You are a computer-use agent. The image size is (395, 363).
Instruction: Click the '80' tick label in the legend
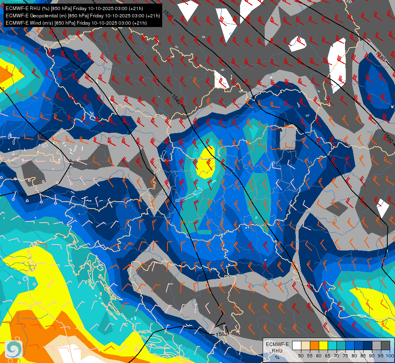tap(354, 356)
